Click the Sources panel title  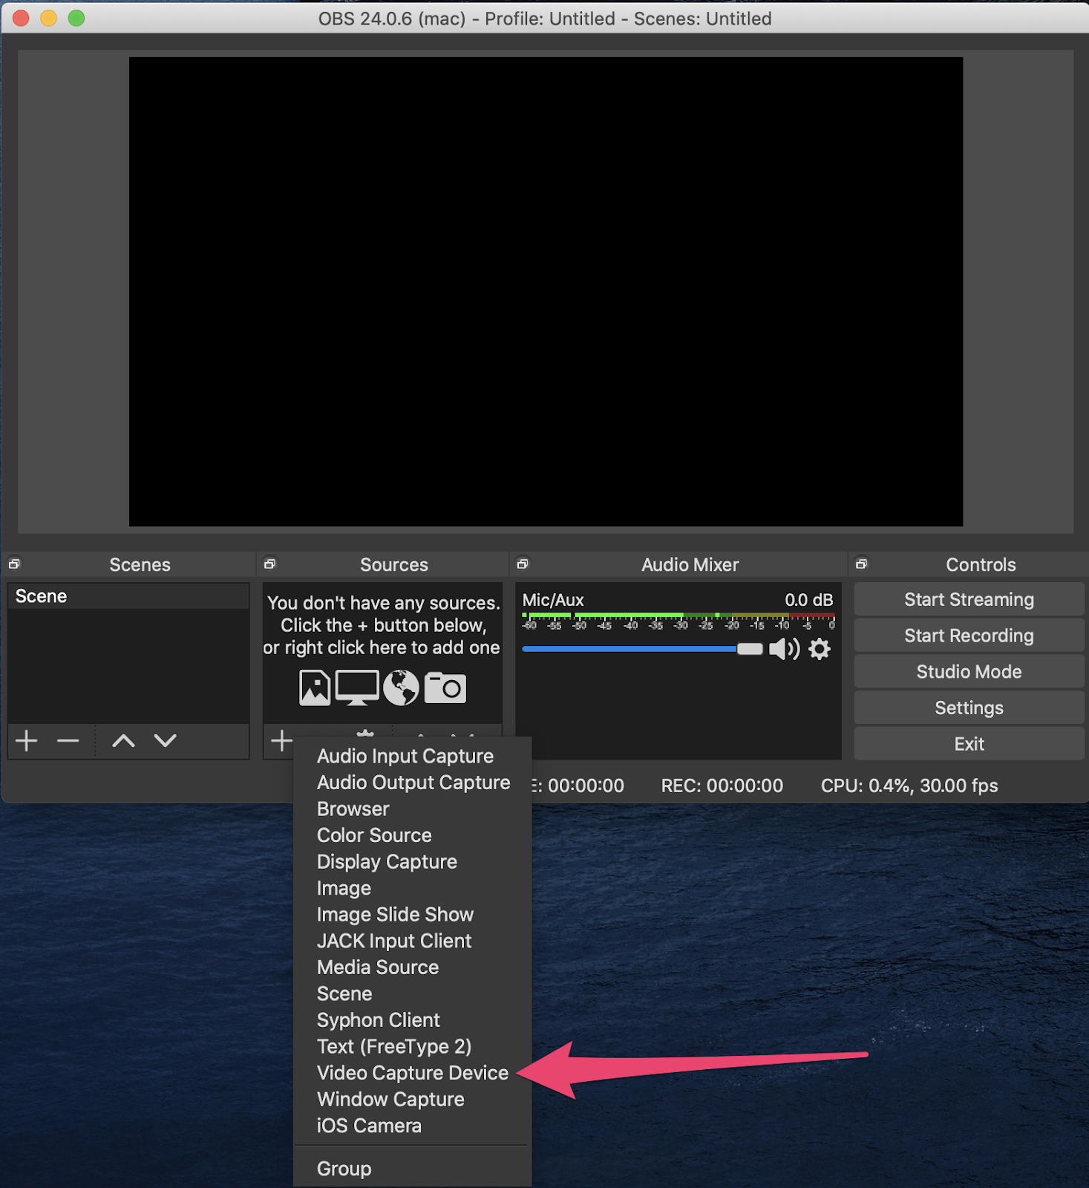pyautogui.click(x=394, y=564)
